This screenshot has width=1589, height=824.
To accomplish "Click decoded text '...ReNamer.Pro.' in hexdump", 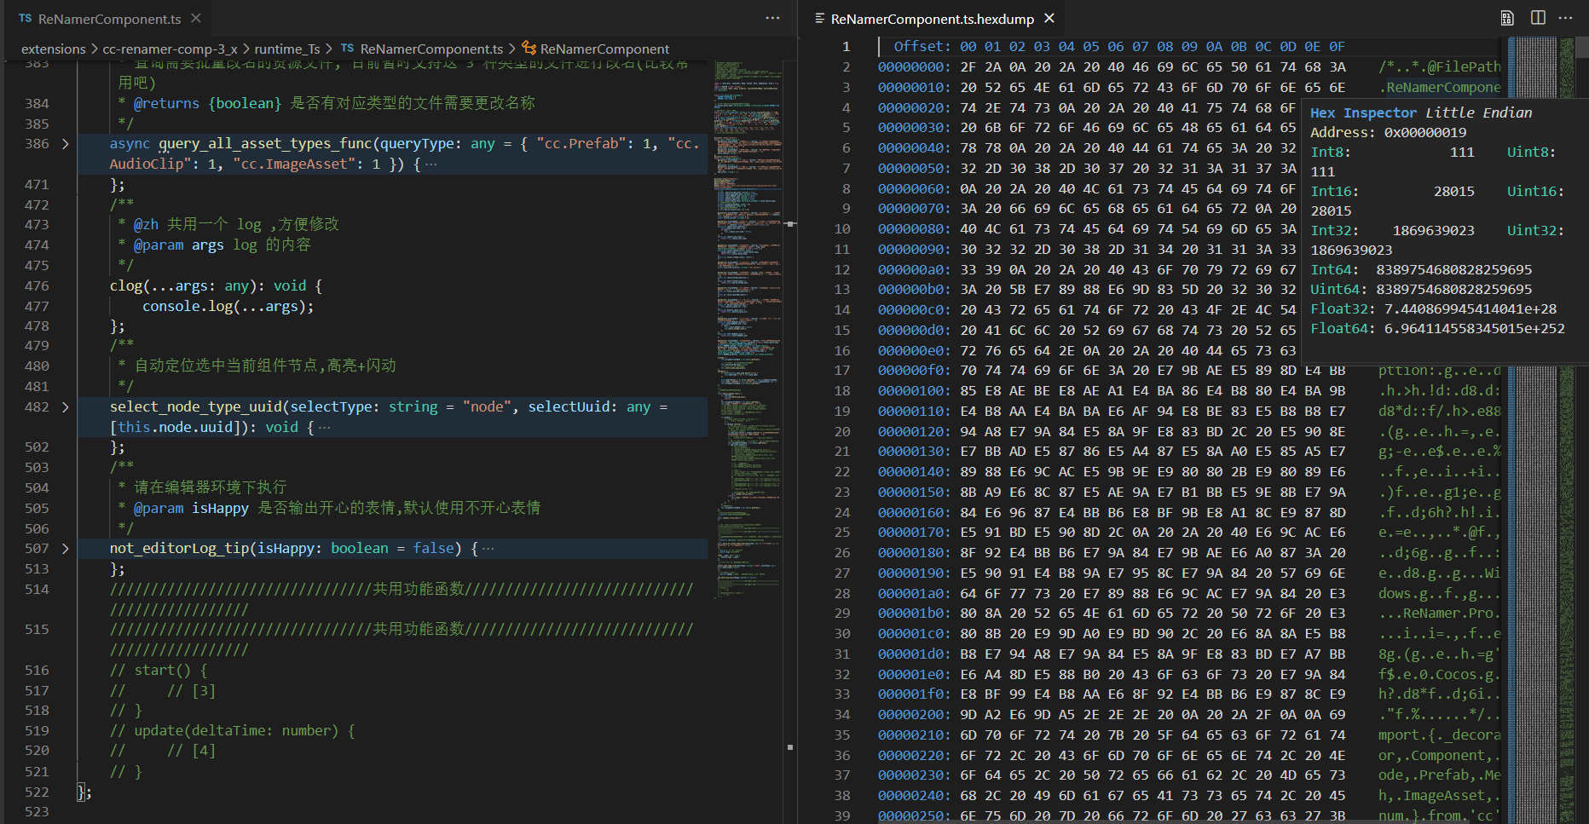I will [x=1440, y=614].
